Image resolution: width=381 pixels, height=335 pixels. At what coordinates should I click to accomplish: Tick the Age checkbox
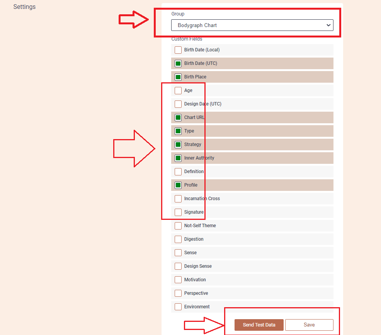[x=178, y=91]
